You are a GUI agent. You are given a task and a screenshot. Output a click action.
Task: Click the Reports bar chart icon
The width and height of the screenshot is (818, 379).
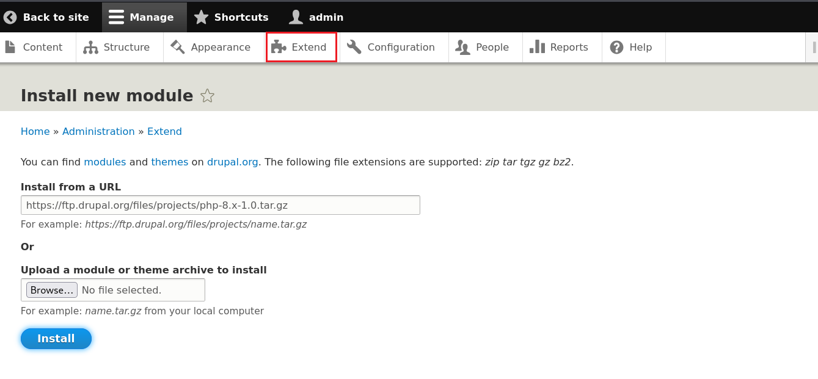pos(537,47)
